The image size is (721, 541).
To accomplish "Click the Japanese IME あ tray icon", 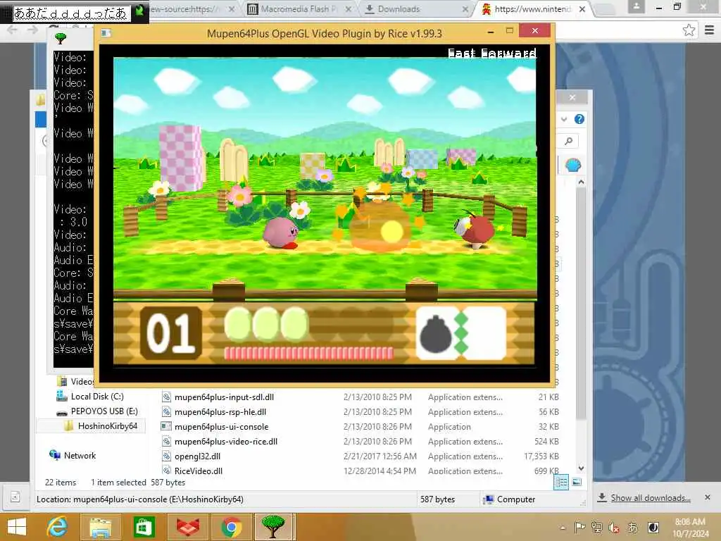I will click(x=633, y=527).
